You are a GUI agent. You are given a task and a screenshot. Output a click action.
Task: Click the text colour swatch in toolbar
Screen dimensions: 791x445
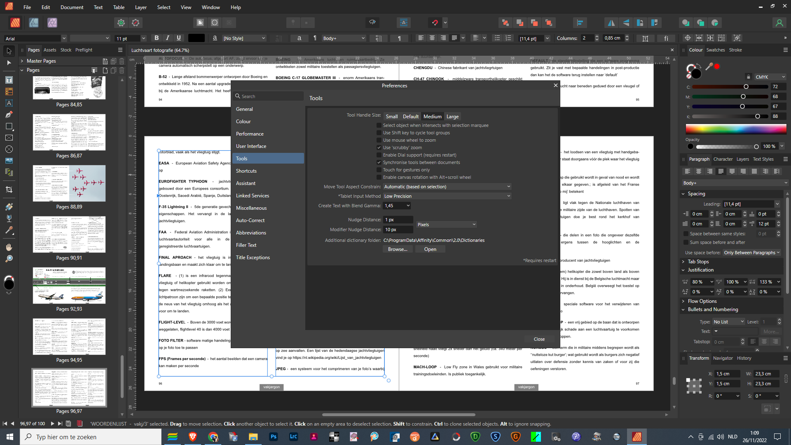pos(197,38)
